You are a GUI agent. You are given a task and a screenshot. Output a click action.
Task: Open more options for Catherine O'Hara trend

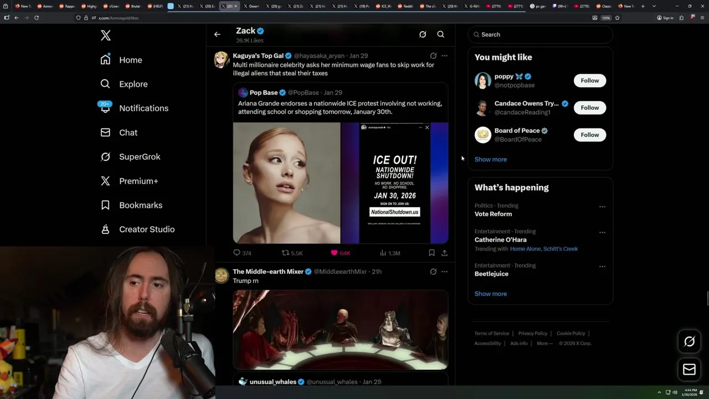(x=602, y=233)
